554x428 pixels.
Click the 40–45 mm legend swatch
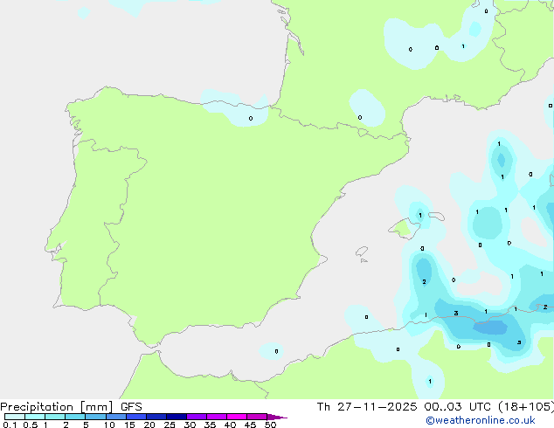(237, 417)
